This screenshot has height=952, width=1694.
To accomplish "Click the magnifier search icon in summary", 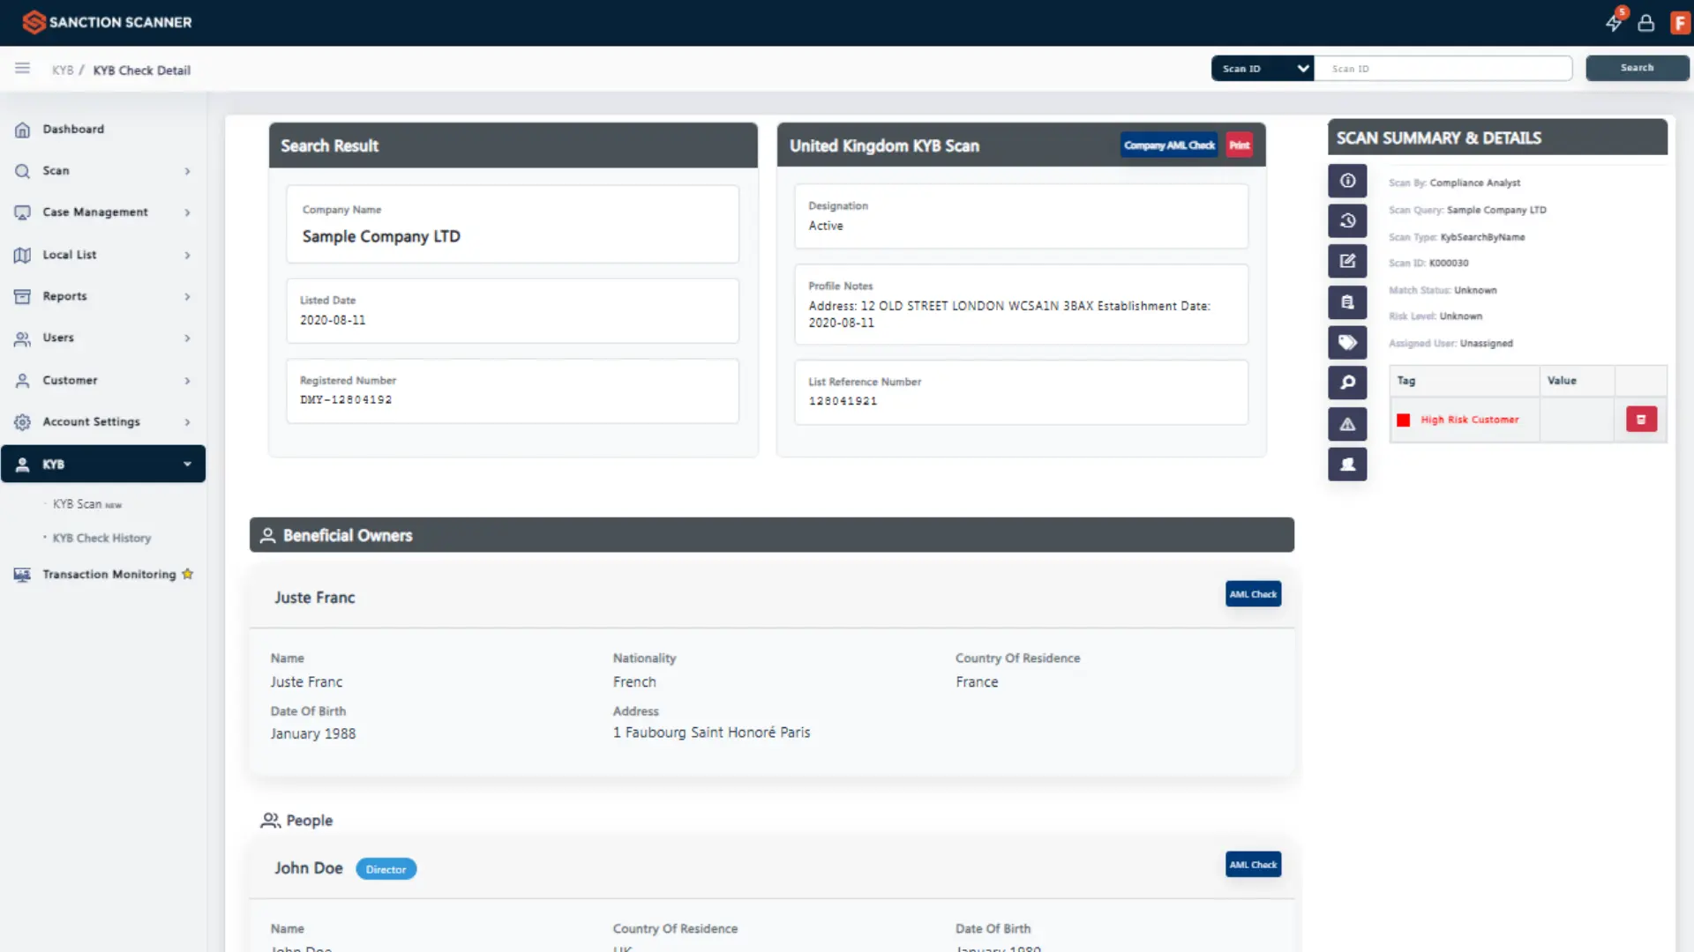I will tap(1347, 383).
